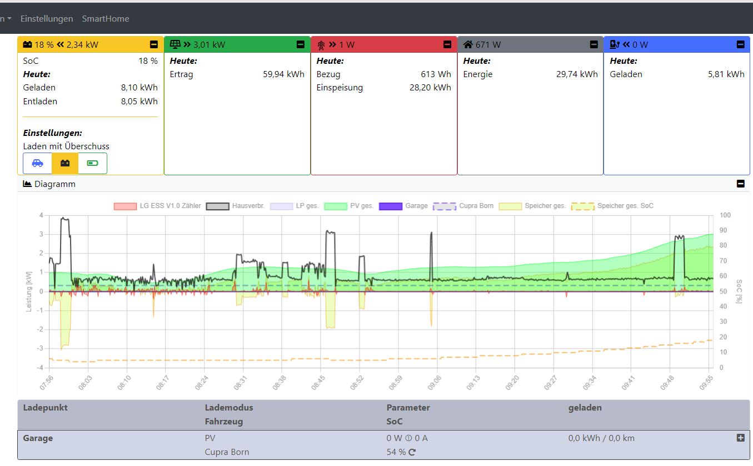The width and height of the screenshot is (753, 466).
Task: Click the Entladen 8,05 kWh value
Action: [x=139, y=102]
